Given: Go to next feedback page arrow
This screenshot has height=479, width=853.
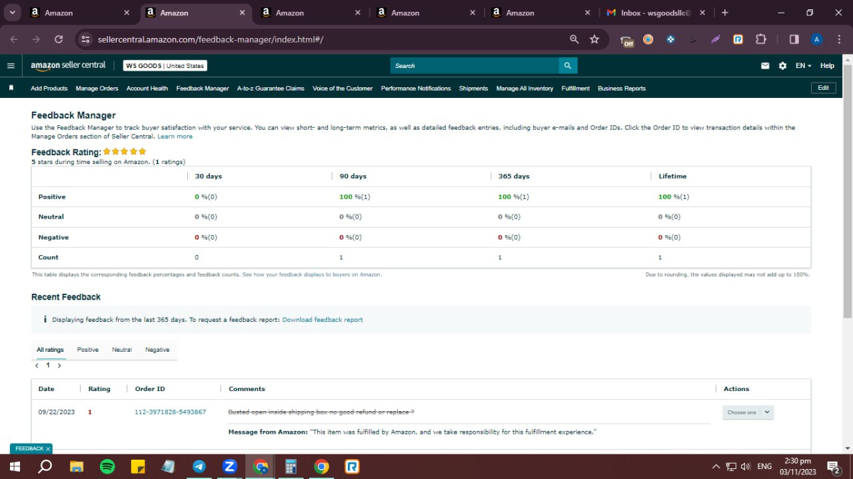Looking at the screenshot, I should pos(59,365).
